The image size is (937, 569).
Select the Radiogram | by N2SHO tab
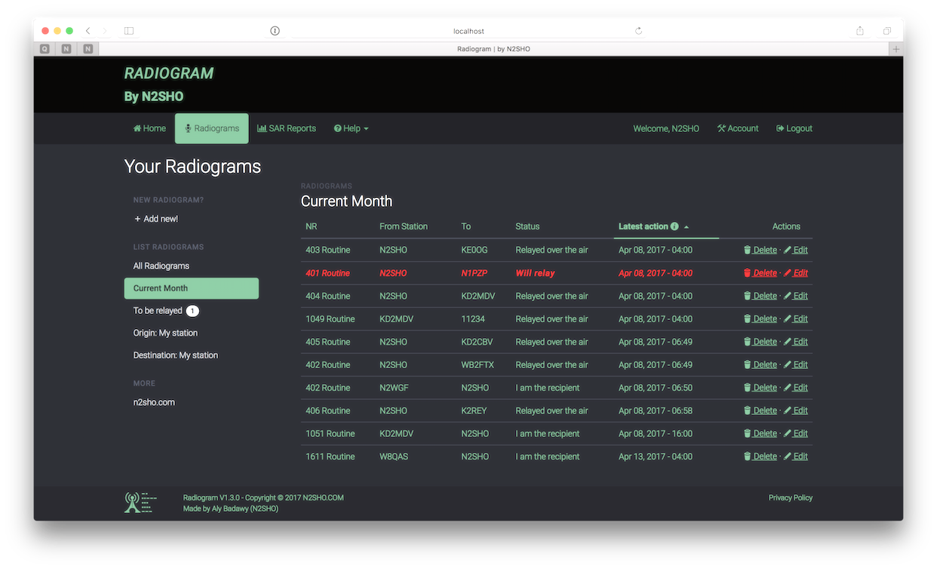[493, 49]
